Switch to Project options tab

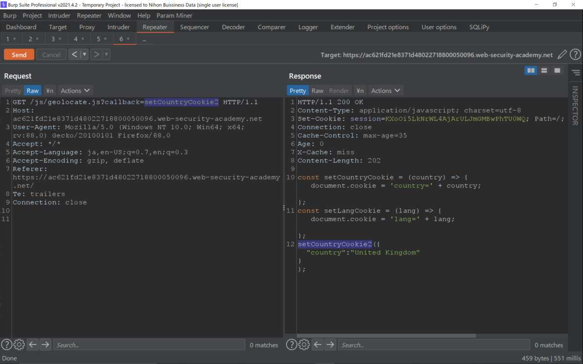388,27
